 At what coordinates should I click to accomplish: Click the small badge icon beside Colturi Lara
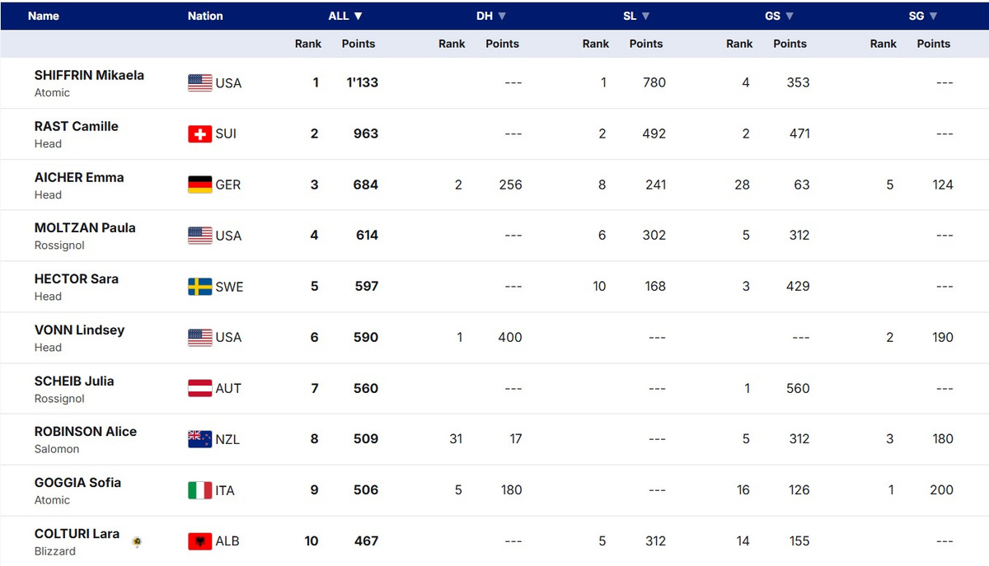click(137, 541)
